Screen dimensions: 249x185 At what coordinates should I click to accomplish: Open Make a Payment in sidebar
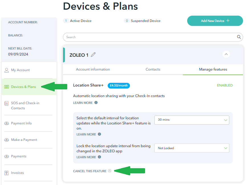pyautogui.click(x=24, y=140)
